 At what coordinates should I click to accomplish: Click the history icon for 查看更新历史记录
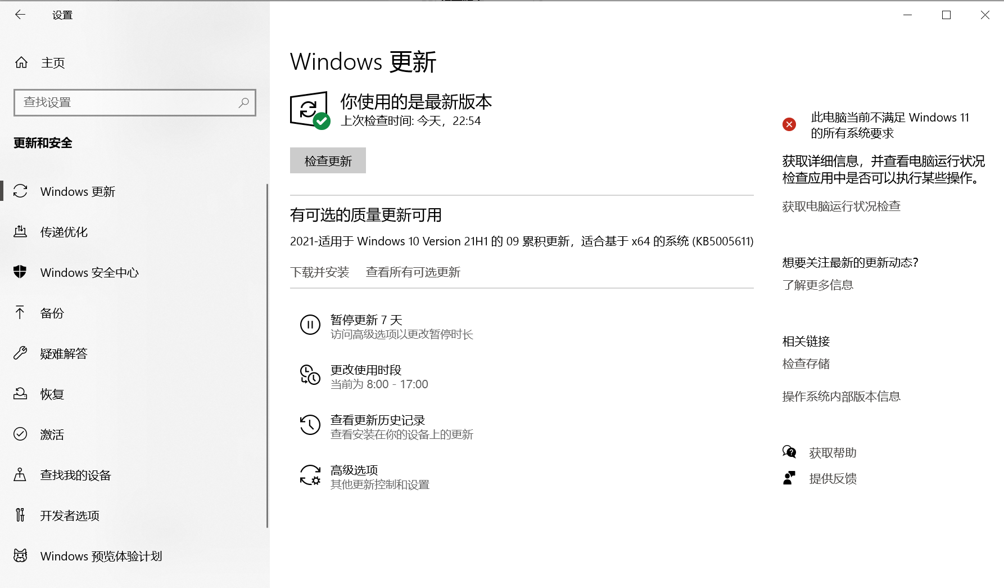[x=310, y=425]
